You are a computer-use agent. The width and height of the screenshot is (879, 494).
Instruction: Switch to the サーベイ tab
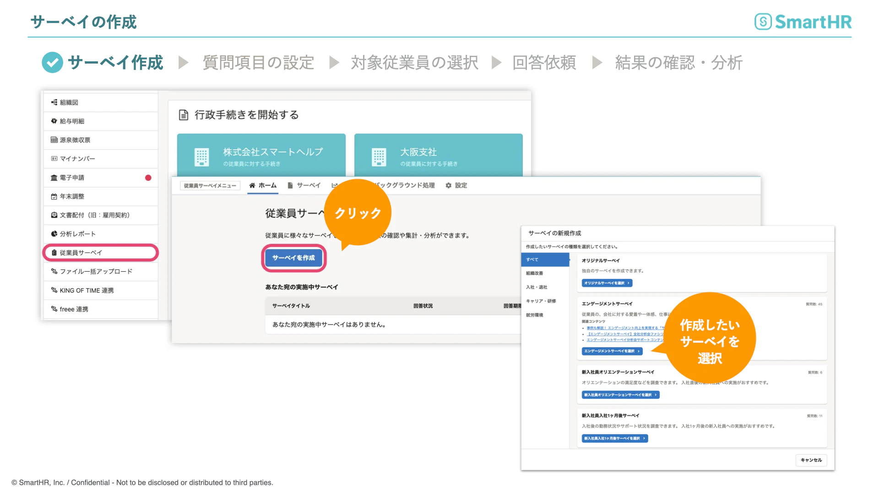click(x=304, y=185)
